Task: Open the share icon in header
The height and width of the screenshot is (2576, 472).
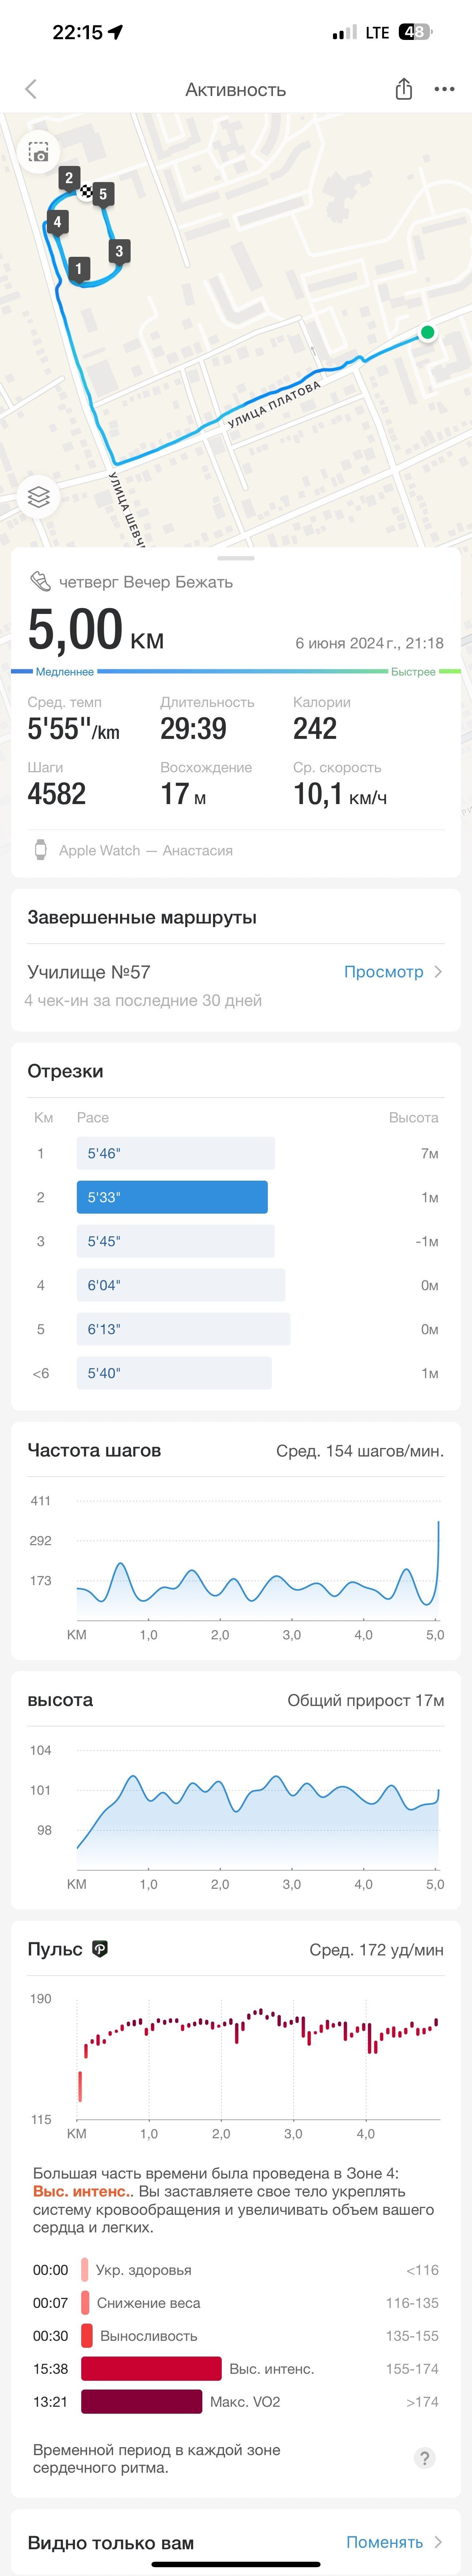Action: click(403, 89)
